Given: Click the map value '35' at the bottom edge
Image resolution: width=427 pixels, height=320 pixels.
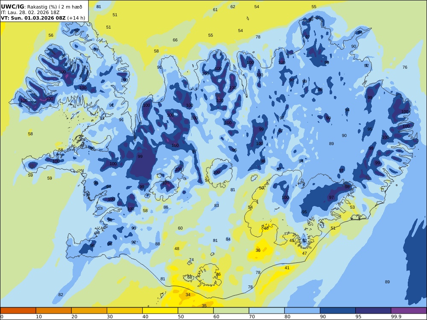Looking at the screenshot, I should 204,305.
